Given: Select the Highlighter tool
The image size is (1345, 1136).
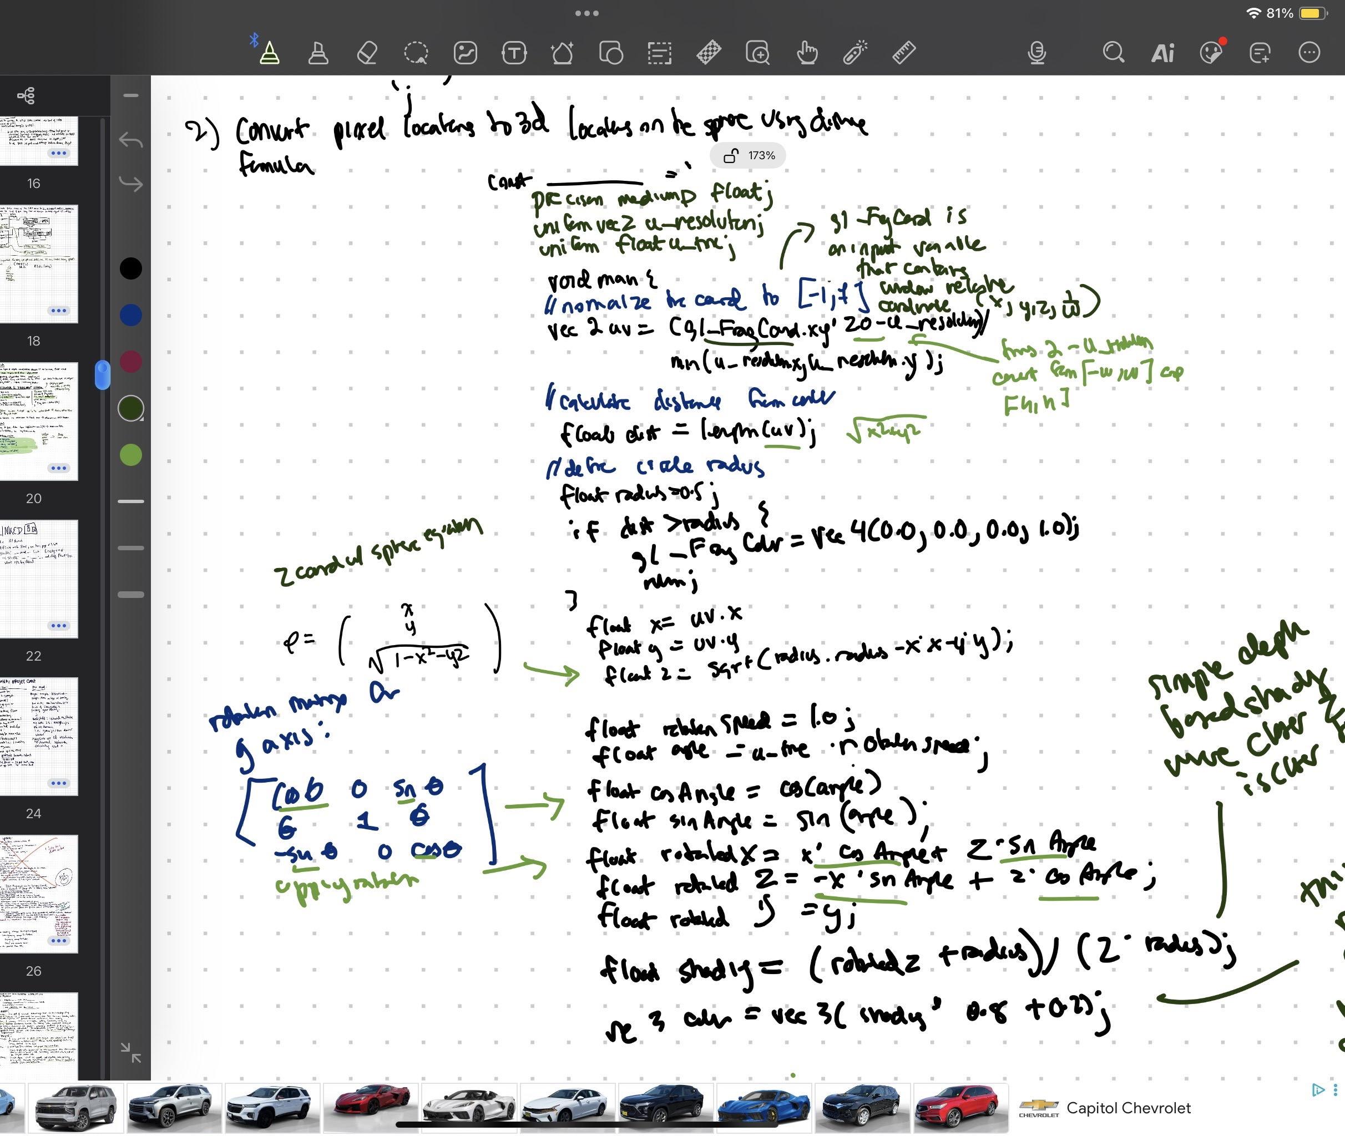Looking at the screenshot, I should click(x=318, y=53).
